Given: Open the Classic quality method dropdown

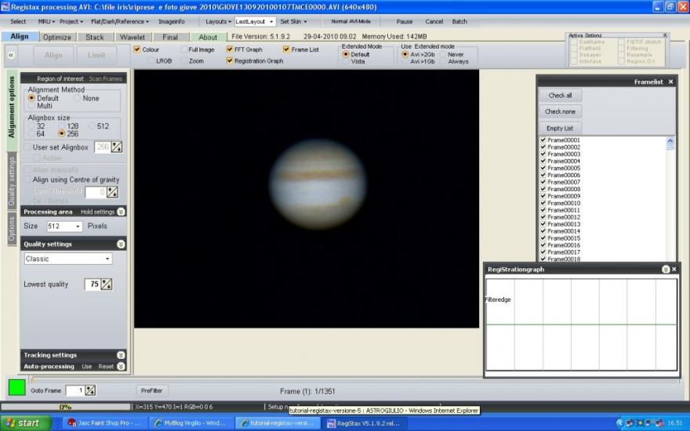Looking at the screenshot, I should click(107, 259).
